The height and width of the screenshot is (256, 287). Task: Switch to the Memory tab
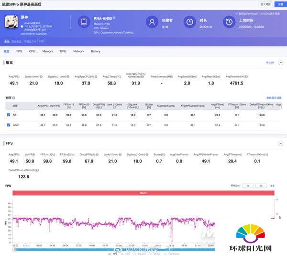click(x=47, y=51)
